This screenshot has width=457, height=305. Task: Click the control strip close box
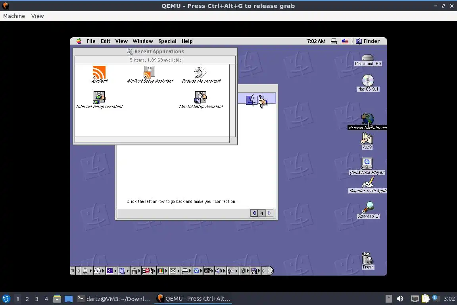tap(73, 271)
